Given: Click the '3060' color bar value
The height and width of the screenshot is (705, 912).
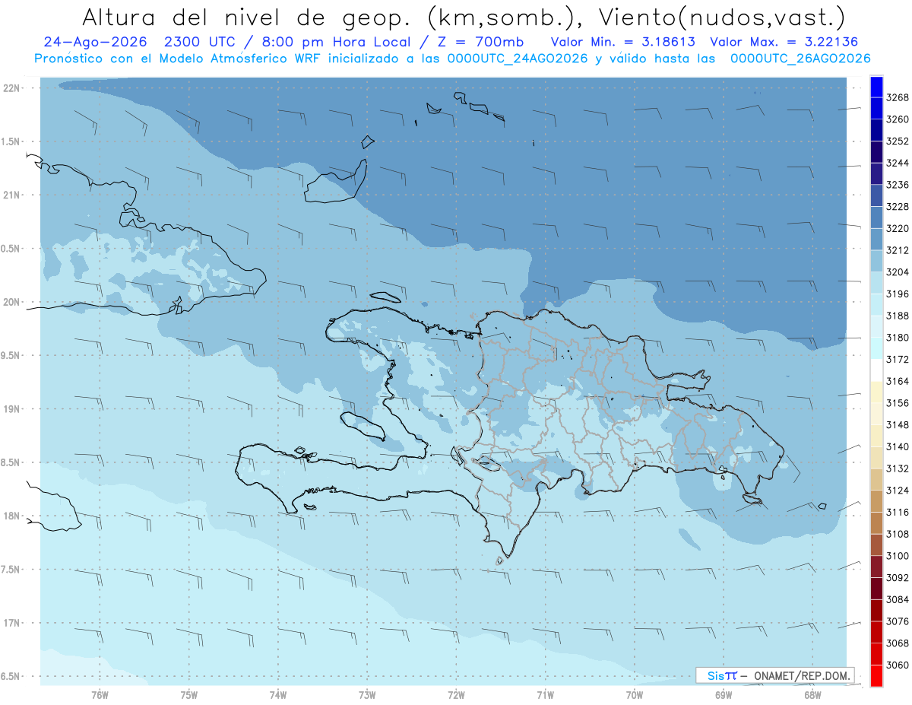Looking at the screenshot, I should pos(898,665).
